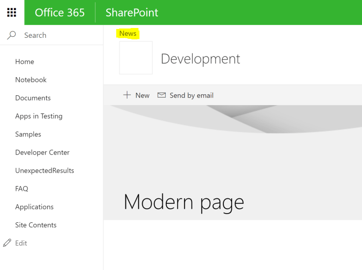362x270 pixels.
Task: Go to the SharePoint home link
Action: (x=132, y=12)
